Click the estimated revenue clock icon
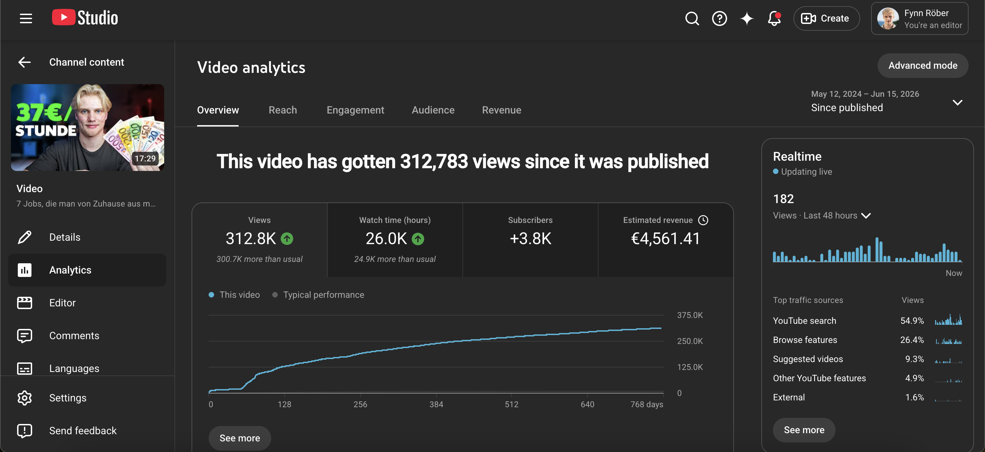Screen dimensions: 985x452 (703, 220)
